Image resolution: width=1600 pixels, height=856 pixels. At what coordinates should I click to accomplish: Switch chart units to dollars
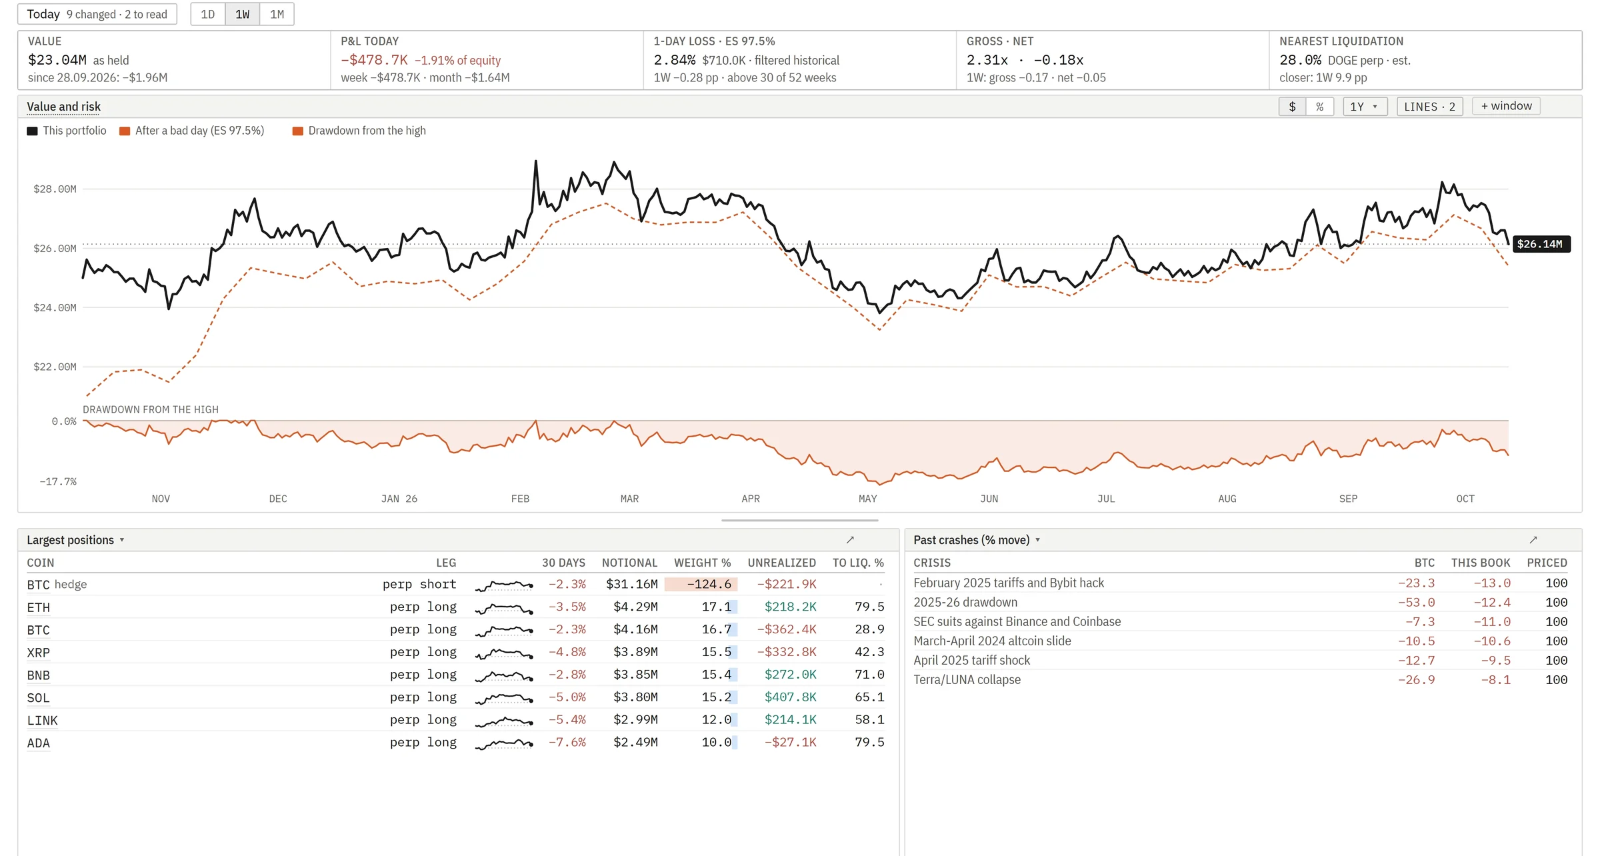[x=1293, y=107]
